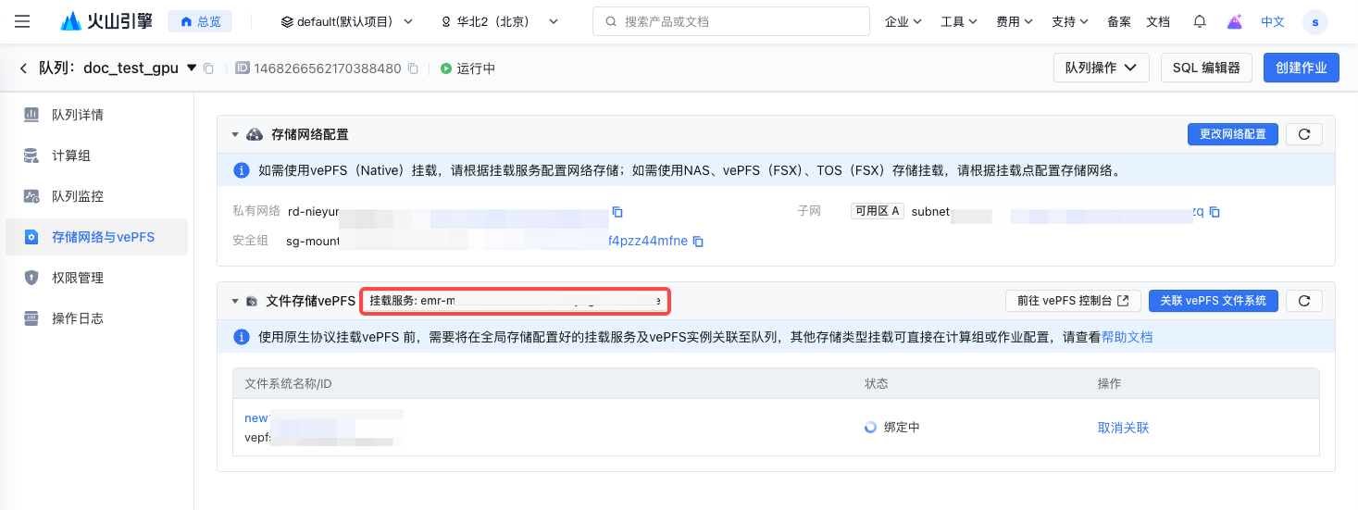Click the cloud icon beside 存储网络配置
1358x510 pixels.
click(x=255, y=134)
